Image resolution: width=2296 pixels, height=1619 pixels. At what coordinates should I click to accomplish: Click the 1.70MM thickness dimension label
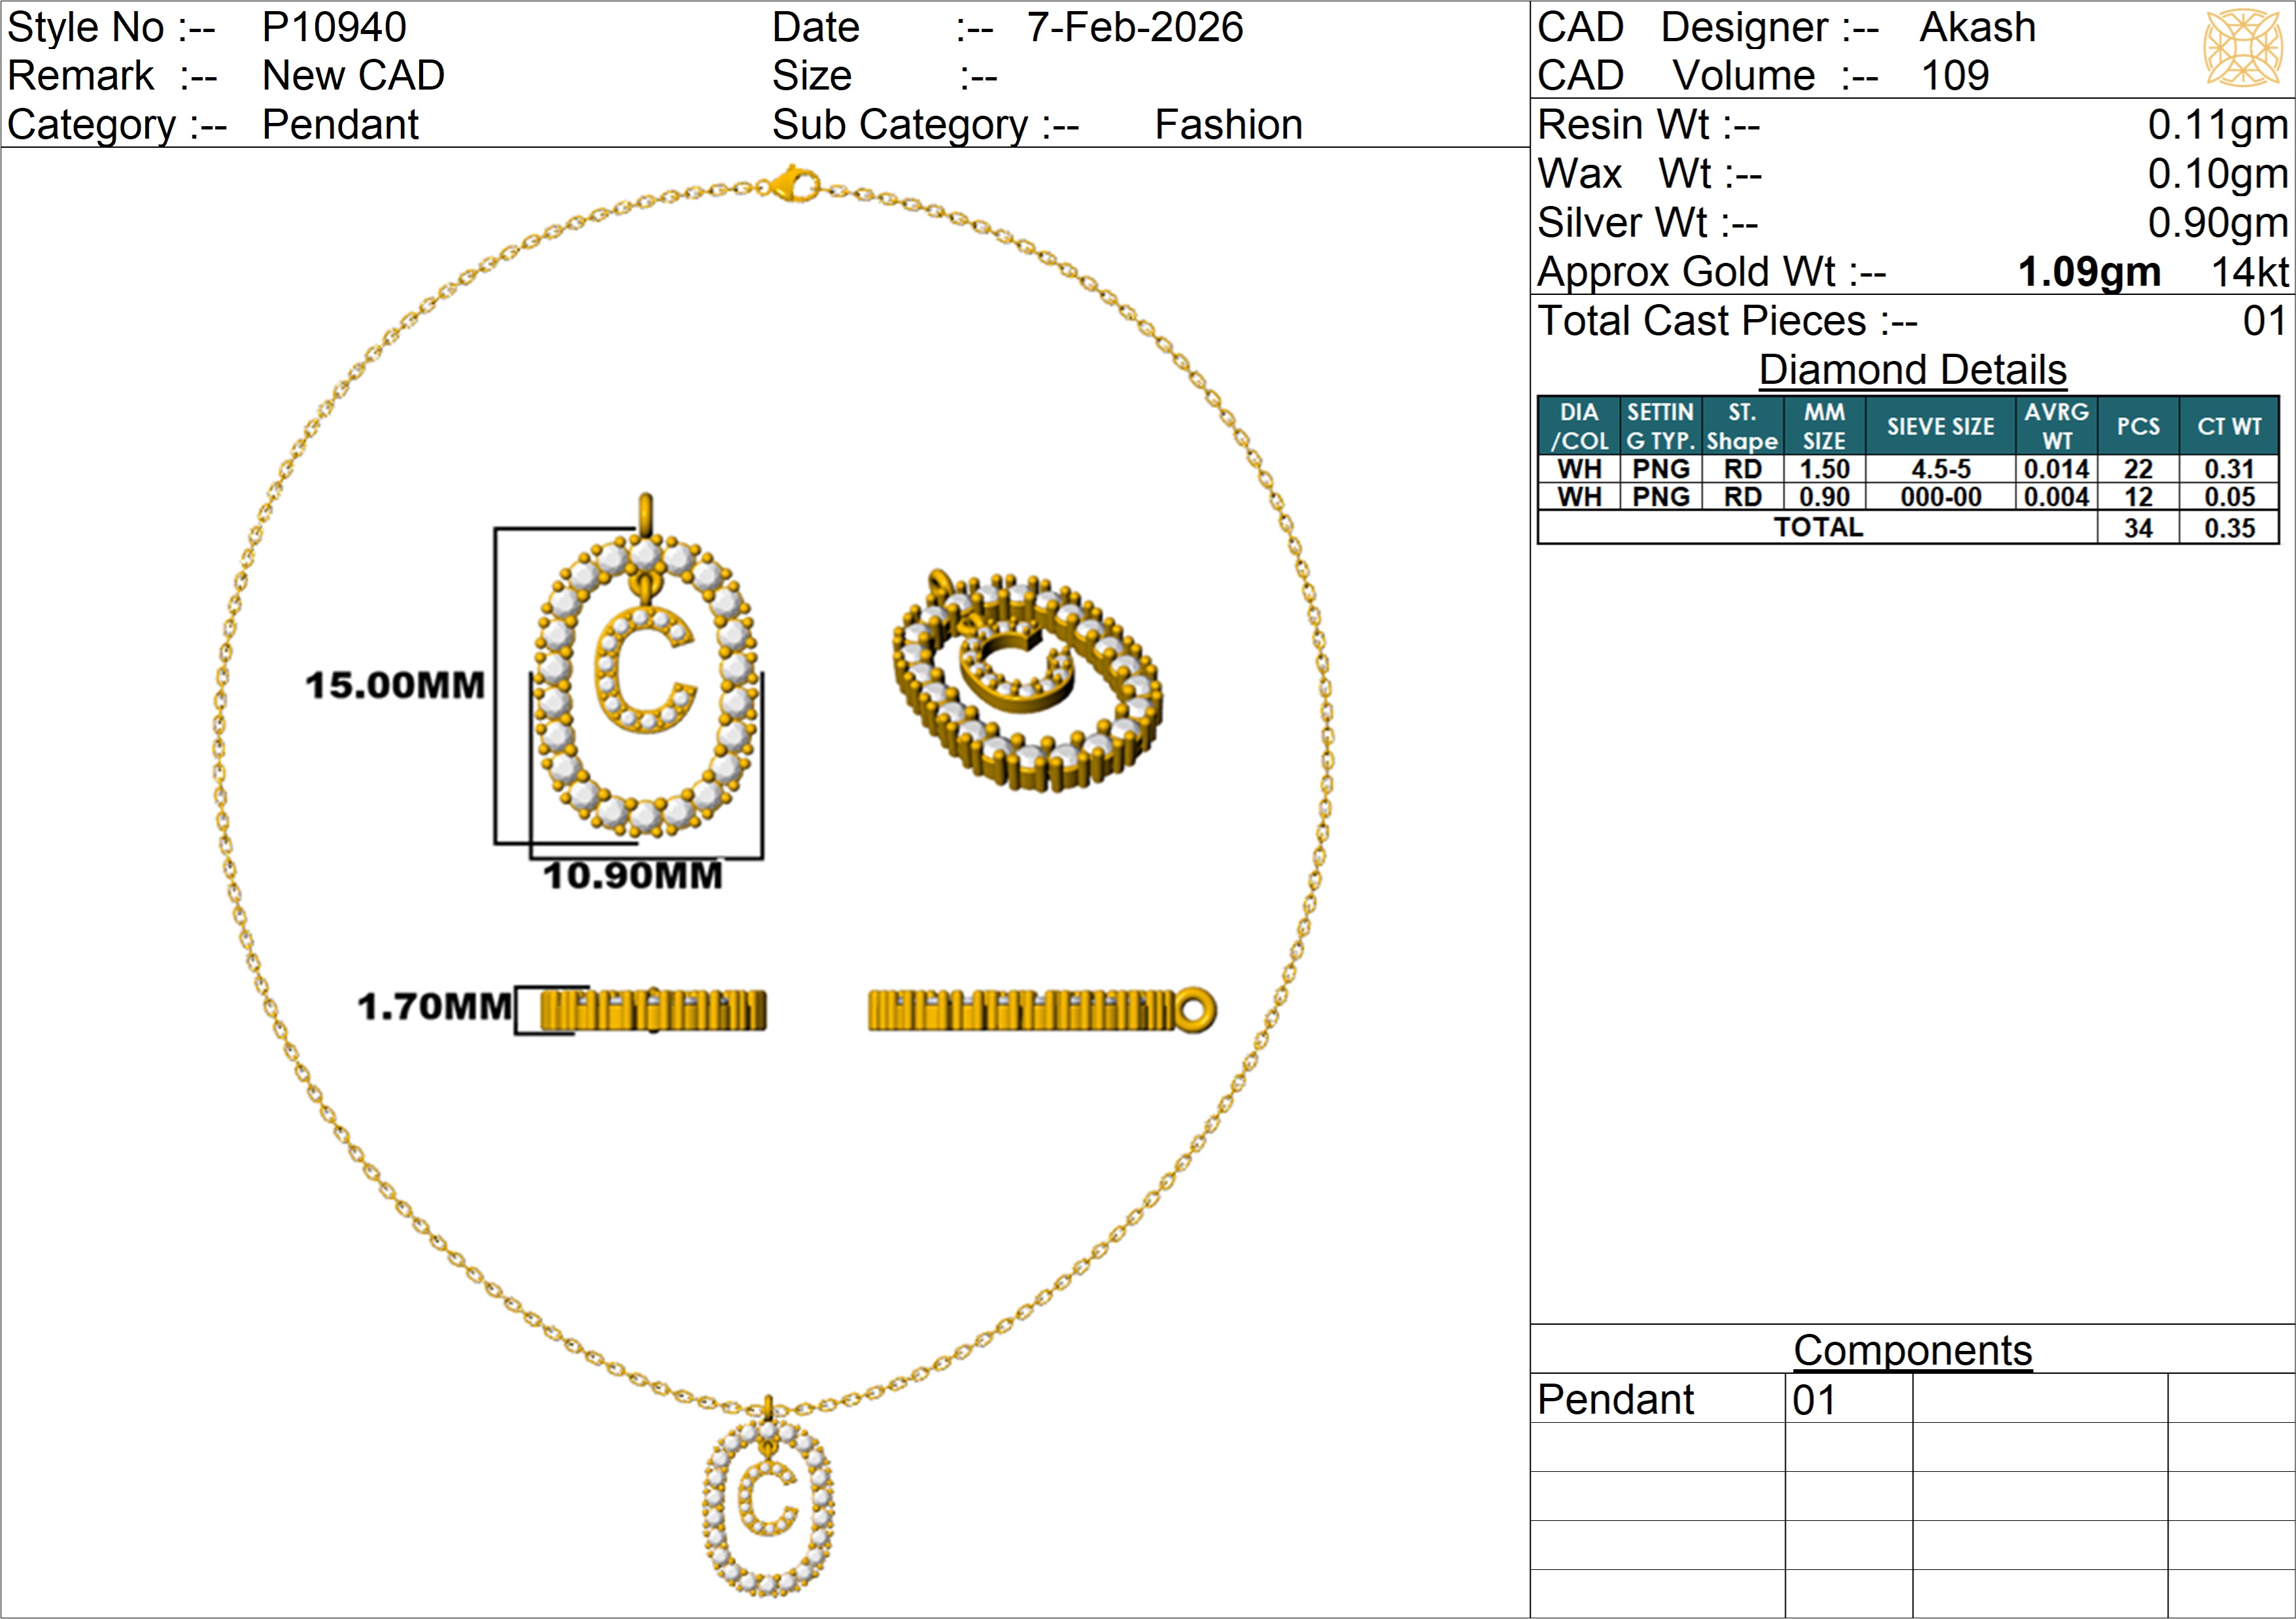(435, 1007)
